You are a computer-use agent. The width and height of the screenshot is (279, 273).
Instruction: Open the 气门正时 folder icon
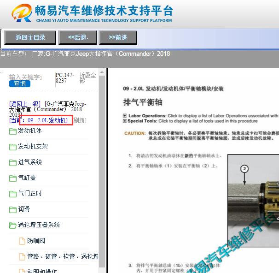13,194
